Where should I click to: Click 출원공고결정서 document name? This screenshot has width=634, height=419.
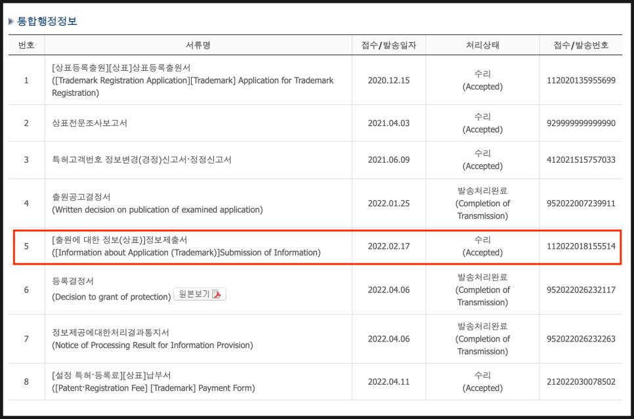coord(81,197)
